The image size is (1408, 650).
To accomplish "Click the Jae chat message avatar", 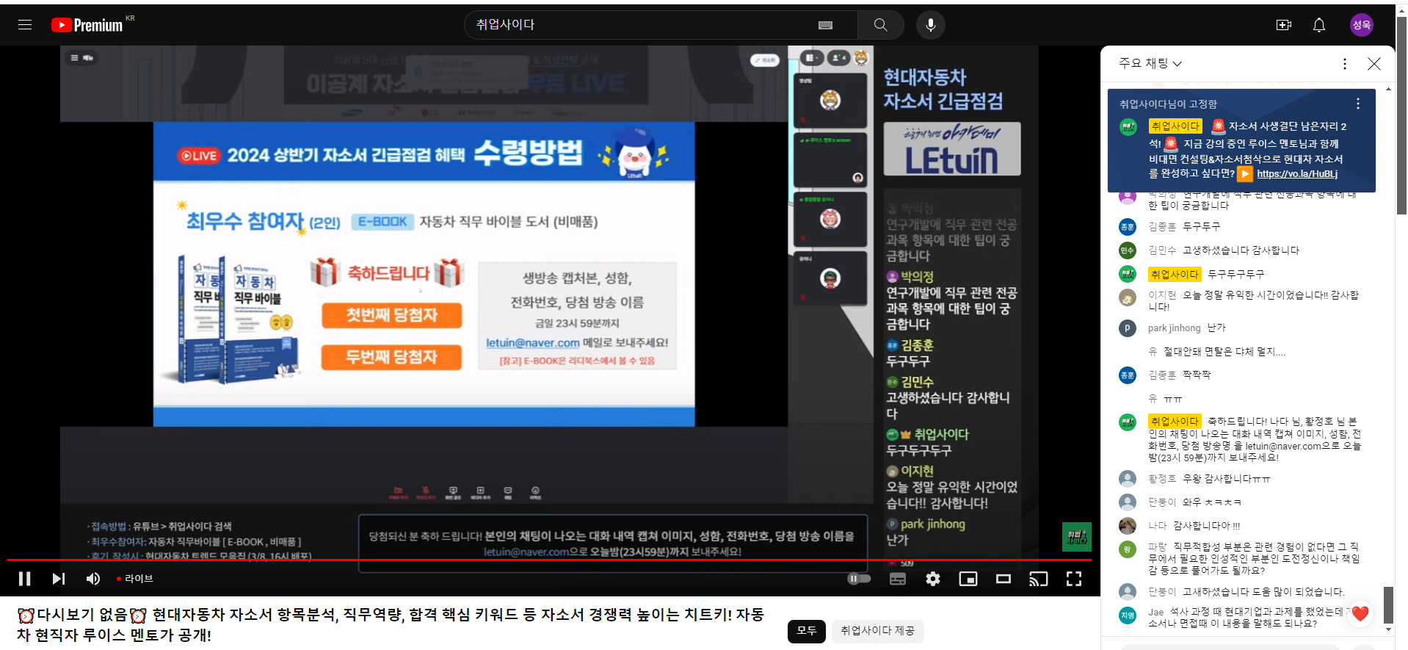I will click(x=1128, y=615).
